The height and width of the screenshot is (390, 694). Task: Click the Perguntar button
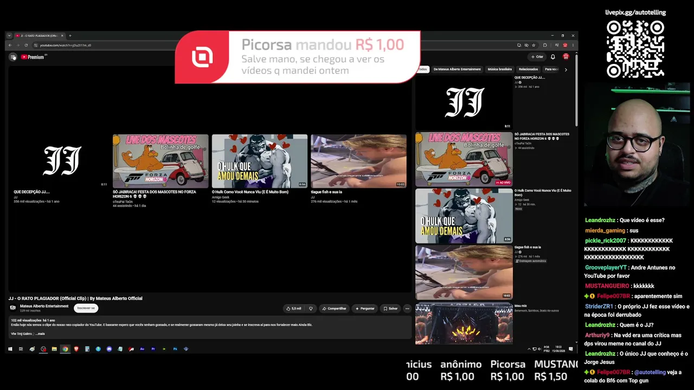point(364,308)
